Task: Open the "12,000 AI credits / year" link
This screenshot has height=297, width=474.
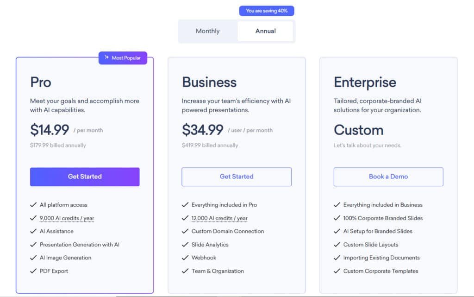Action: point(219,218)
